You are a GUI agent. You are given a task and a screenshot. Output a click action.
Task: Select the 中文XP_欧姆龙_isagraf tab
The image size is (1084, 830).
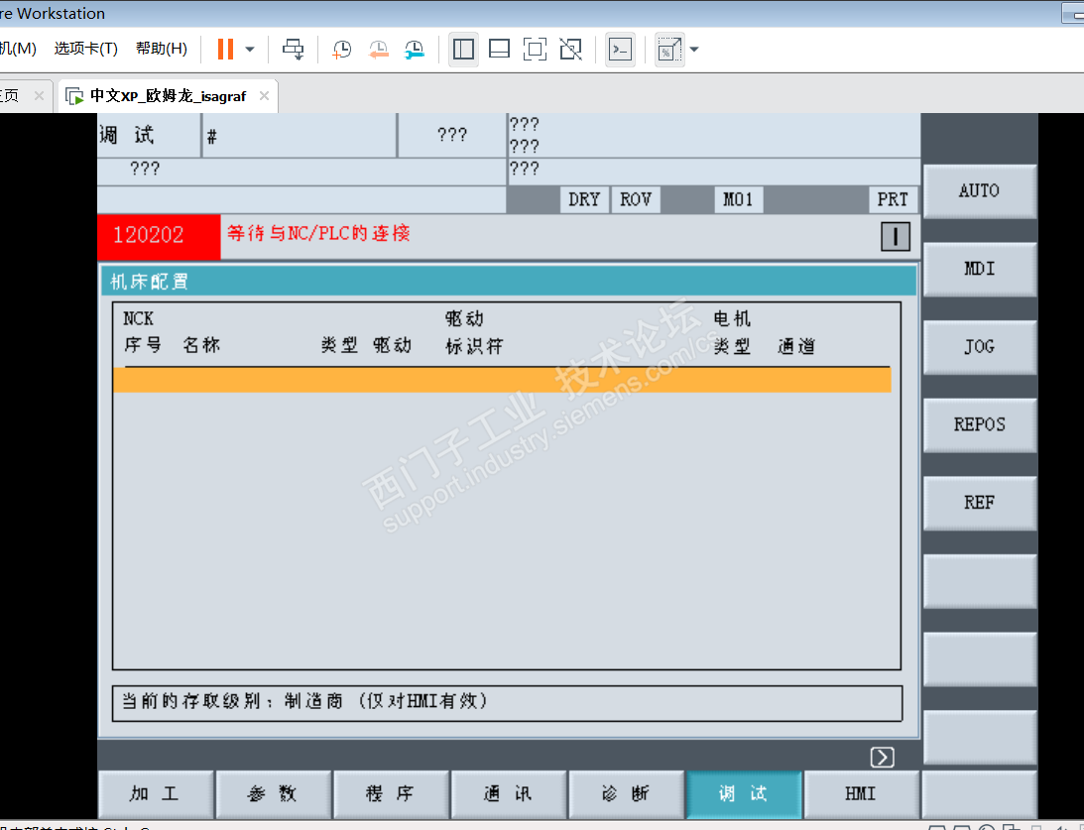pyautogui.click(x=168, y=96)
